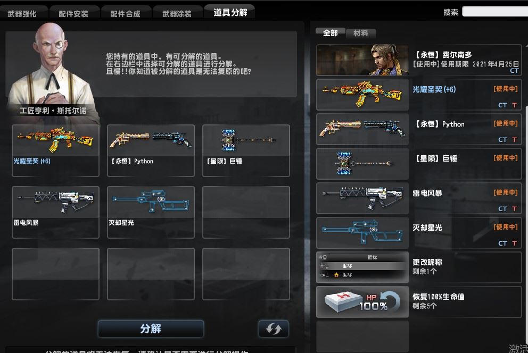Open the 配件安装 tab
The image size is (528, 353).
[x=73, y=14]
